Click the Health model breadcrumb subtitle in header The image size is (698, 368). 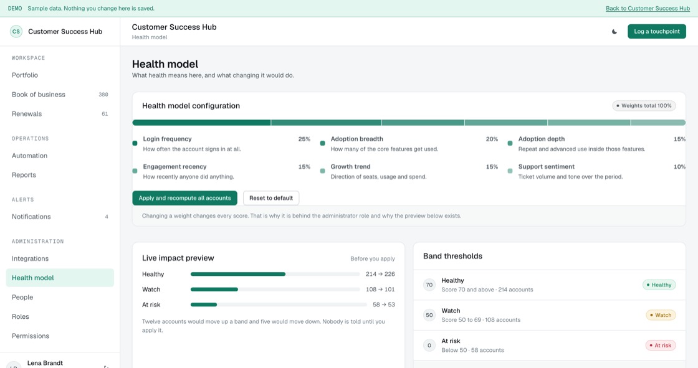tap(150, 37)
